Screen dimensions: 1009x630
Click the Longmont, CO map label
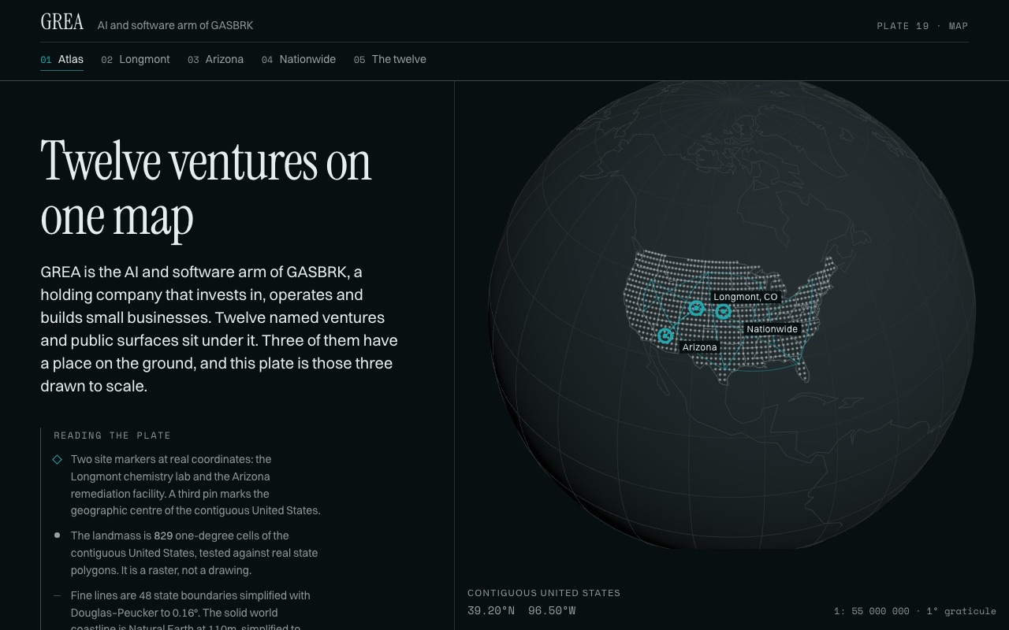746,297
